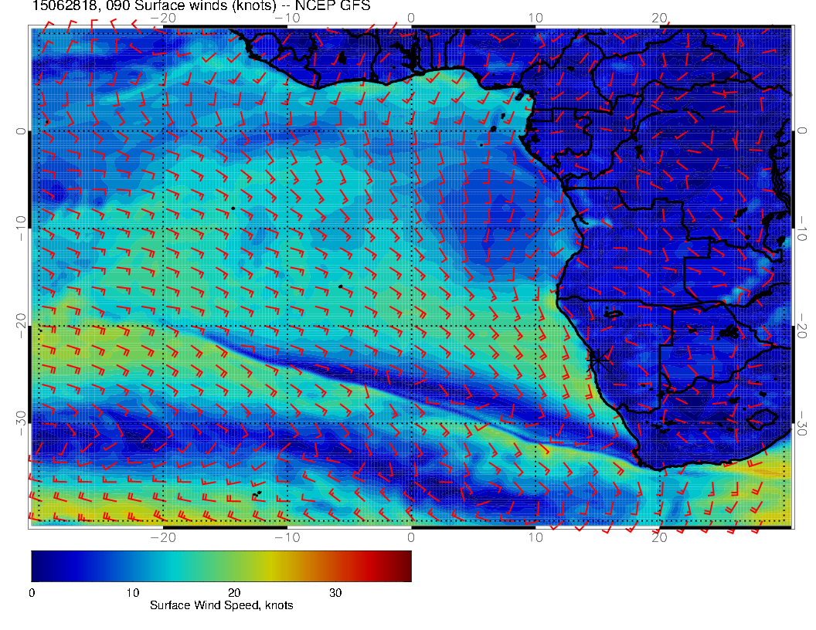Screen dimensions: 816x630
Task: Click the colorbar tick label 20
Action: coord(234,593)
